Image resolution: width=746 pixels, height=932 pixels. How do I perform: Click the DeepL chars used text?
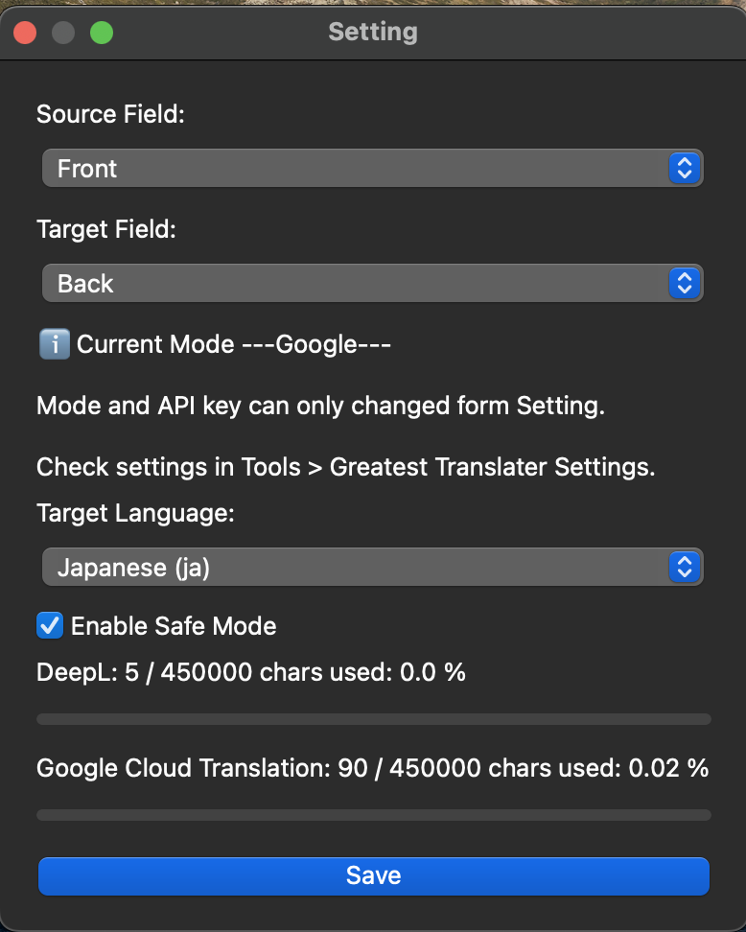pyautogui.click(x=250, y=672)
